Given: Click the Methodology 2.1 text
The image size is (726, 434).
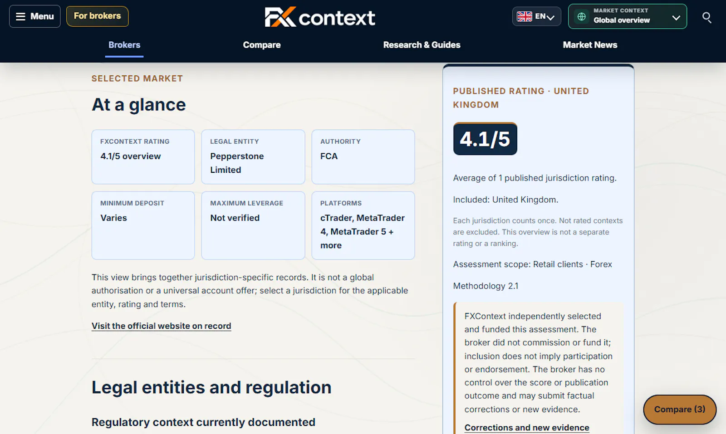Looking at the screenshot, I should pos(486,286).
